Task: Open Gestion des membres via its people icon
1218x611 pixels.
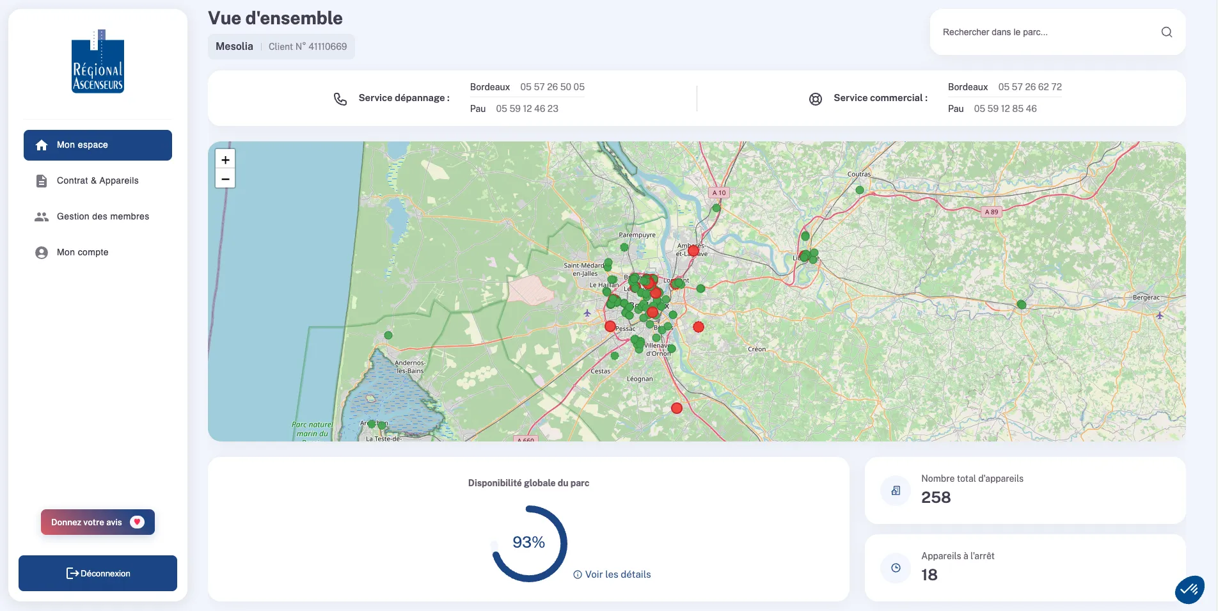Action: coord(41,216)
